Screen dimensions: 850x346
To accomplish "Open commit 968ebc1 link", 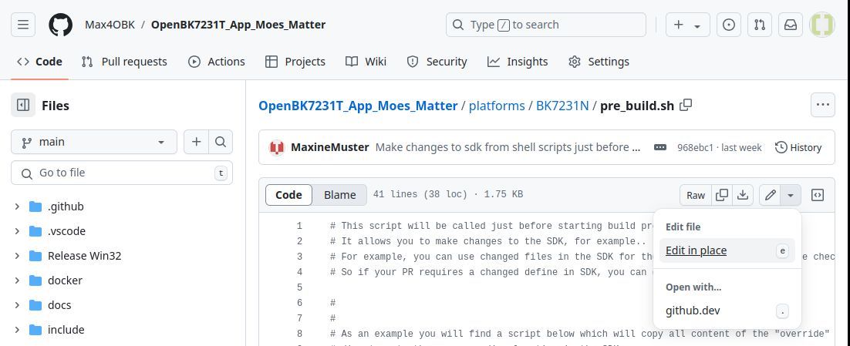I will pyautogui.click(x=696, y=148).
